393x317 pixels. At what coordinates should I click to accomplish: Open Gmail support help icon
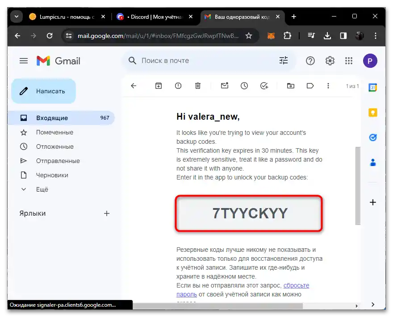click(310, 61)
